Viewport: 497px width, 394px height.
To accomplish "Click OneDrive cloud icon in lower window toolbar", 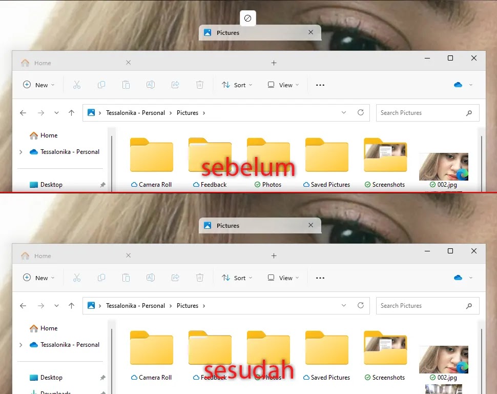I will point(458,278).
